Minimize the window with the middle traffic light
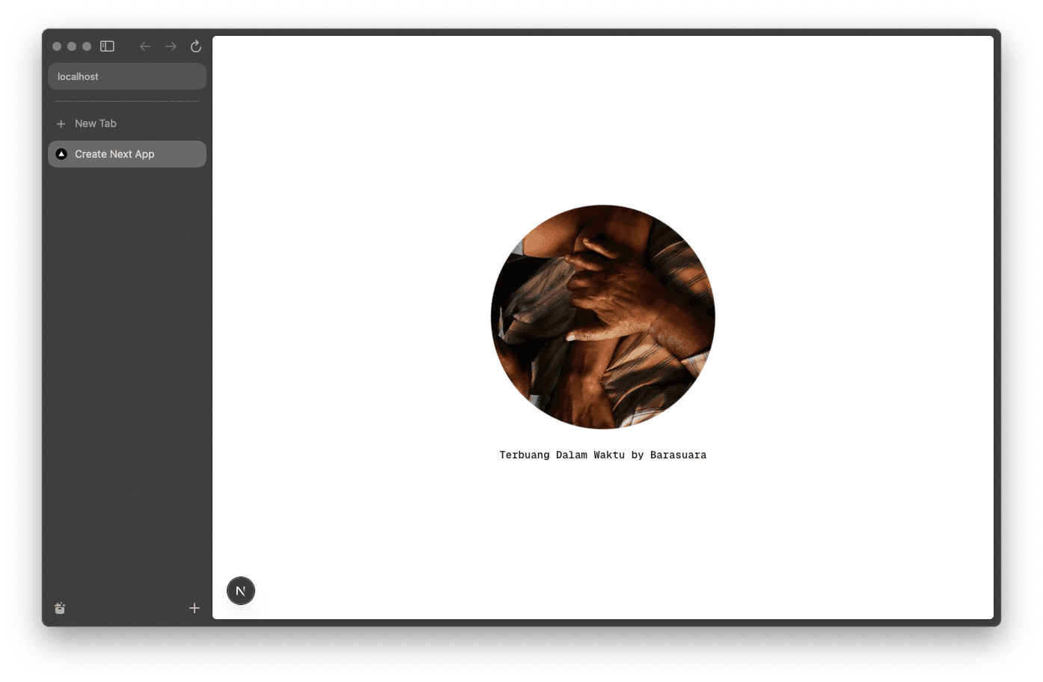 tap(72, 46)
